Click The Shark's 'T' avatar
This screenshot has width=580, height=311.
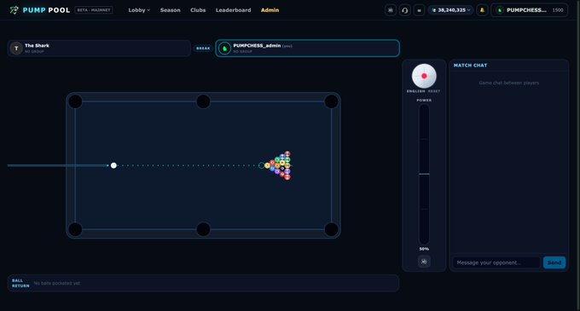[16, 49]
